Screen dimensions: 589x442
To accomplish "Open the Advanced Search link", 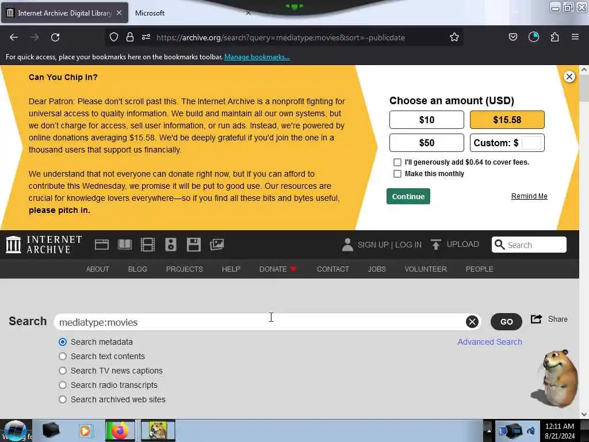I will coord(489,342).
